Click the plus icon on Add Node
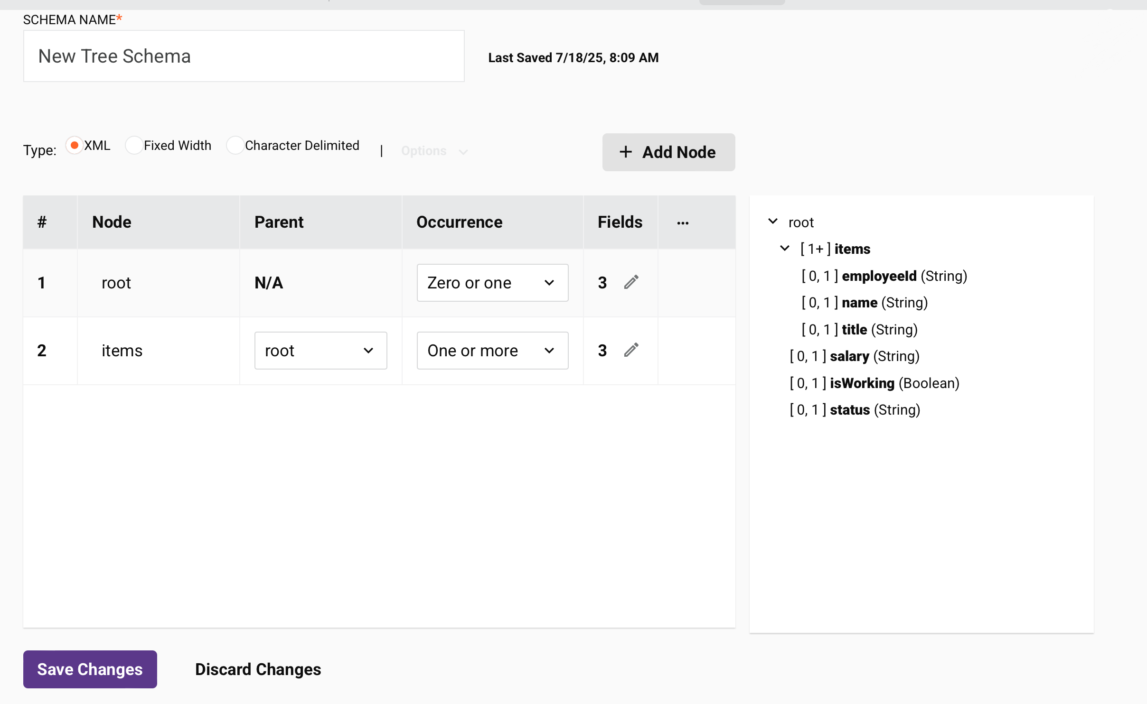 [625, 152]
